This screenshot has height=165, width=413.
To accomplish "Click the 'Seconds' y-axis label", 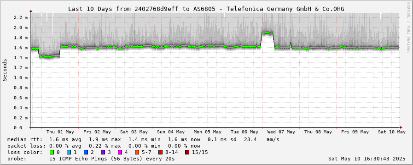I will pos(5,70).
